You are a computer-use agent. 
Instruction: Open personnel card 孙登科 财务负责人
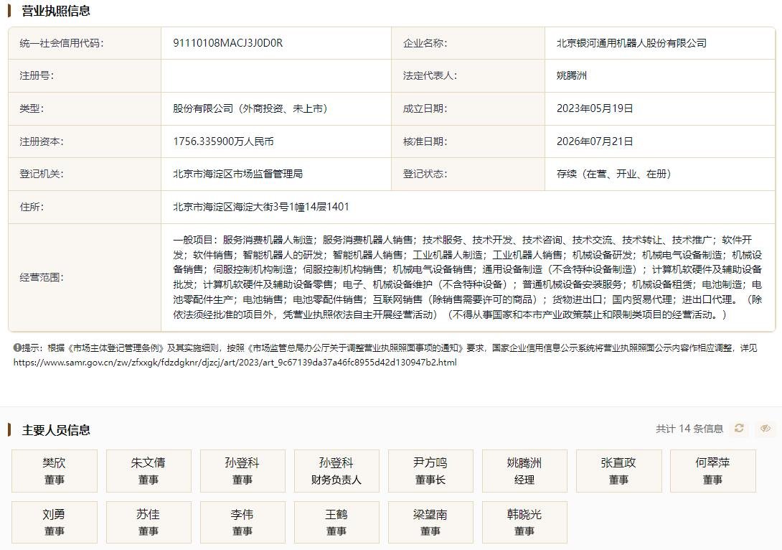[x=336, y=470]
